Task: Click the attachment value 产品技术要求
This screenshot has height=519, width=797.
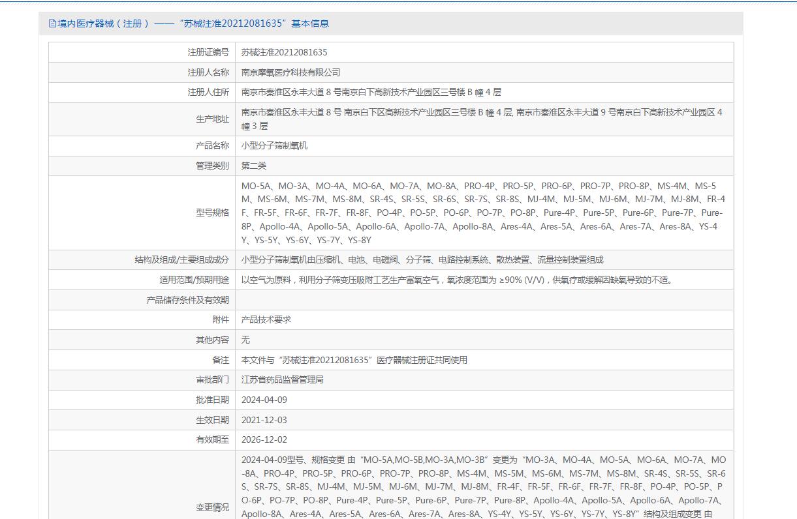Action: [266, 319]
